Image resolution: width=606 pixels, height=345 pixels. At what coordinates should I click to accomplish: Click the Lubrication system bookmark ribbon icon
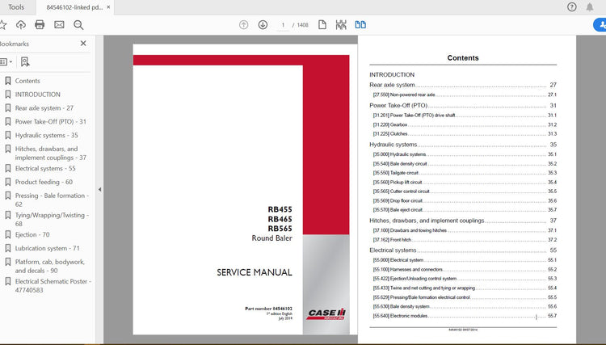[8, 248]
